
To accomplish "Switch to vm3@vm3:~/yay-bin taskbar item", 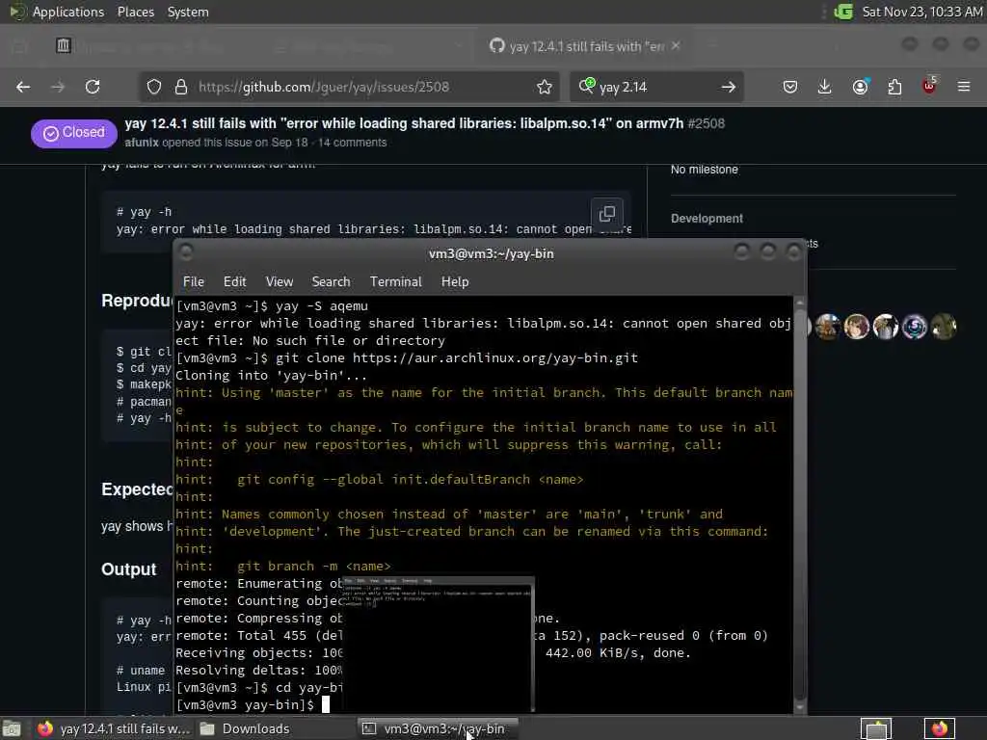I will (438, 728).
